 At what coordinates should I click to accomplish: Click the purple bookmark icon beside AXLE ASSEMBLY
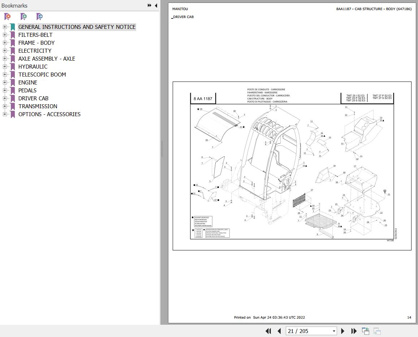[12, 58]
